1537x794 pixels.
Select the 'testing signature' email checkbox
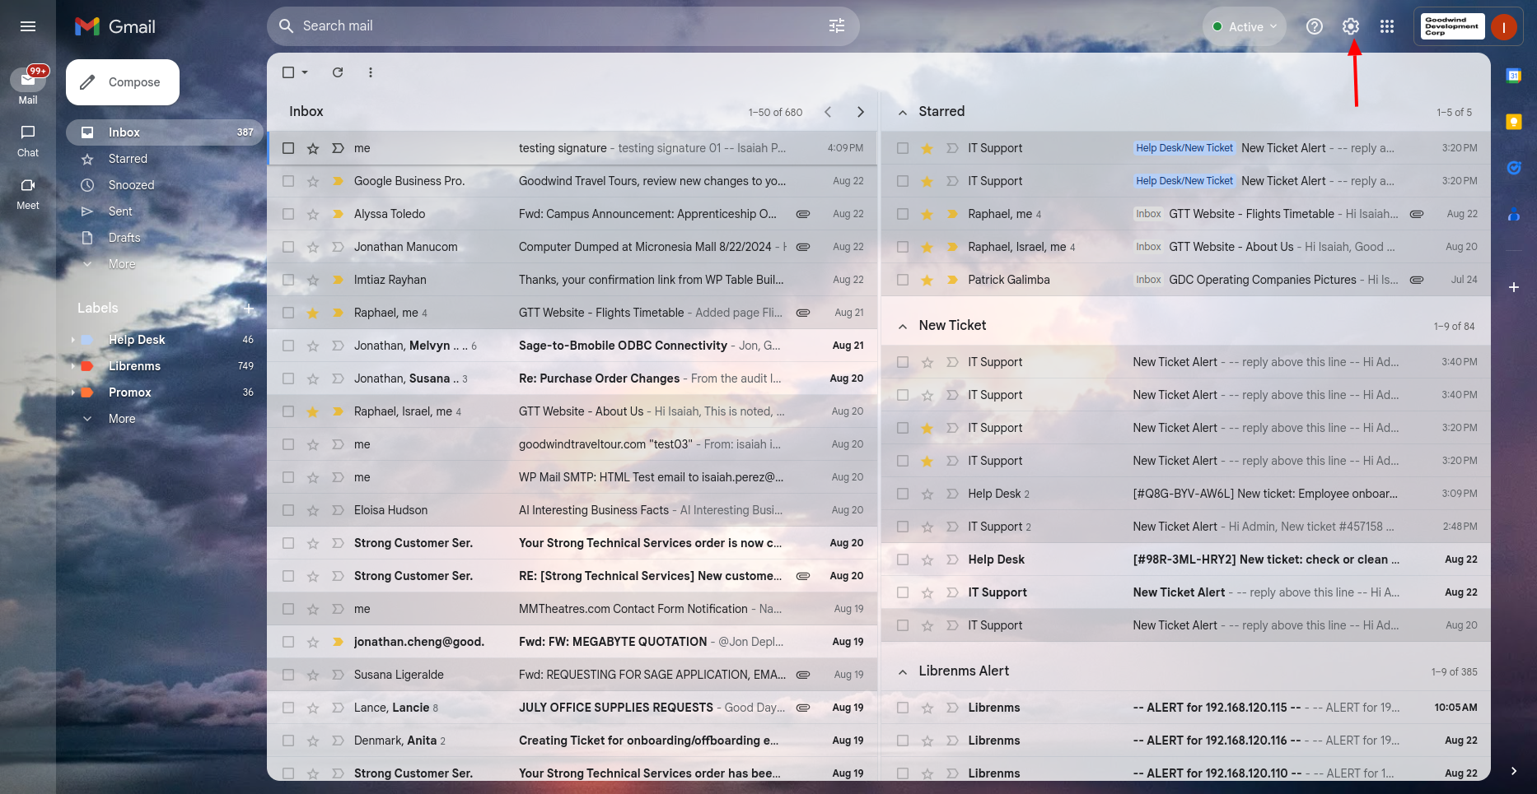click(288, 148)
